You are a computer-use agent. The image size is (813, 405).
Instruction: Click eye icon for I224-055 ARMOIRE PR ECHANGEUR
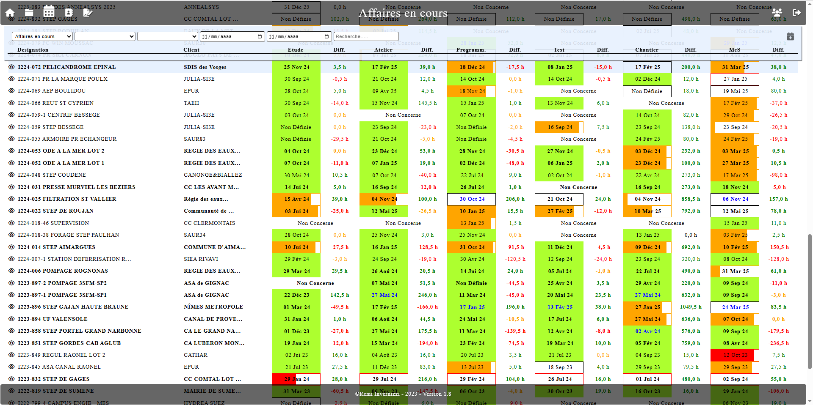pyautogui.click(x=11, y=139)
